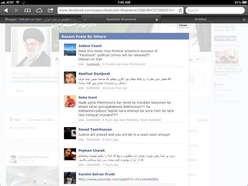Like Jabbar Fazeli's post

[x=81, y=64]
